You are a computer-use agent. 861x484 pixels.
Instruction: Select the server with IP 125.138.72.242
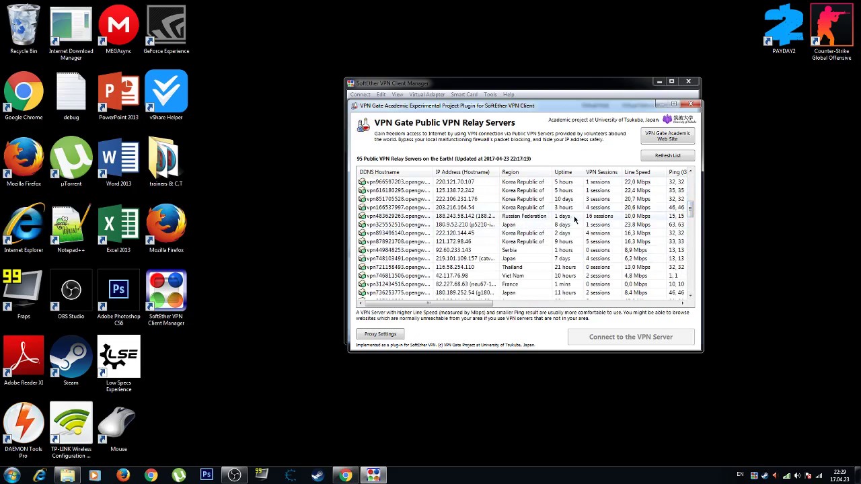click(521, 190)
